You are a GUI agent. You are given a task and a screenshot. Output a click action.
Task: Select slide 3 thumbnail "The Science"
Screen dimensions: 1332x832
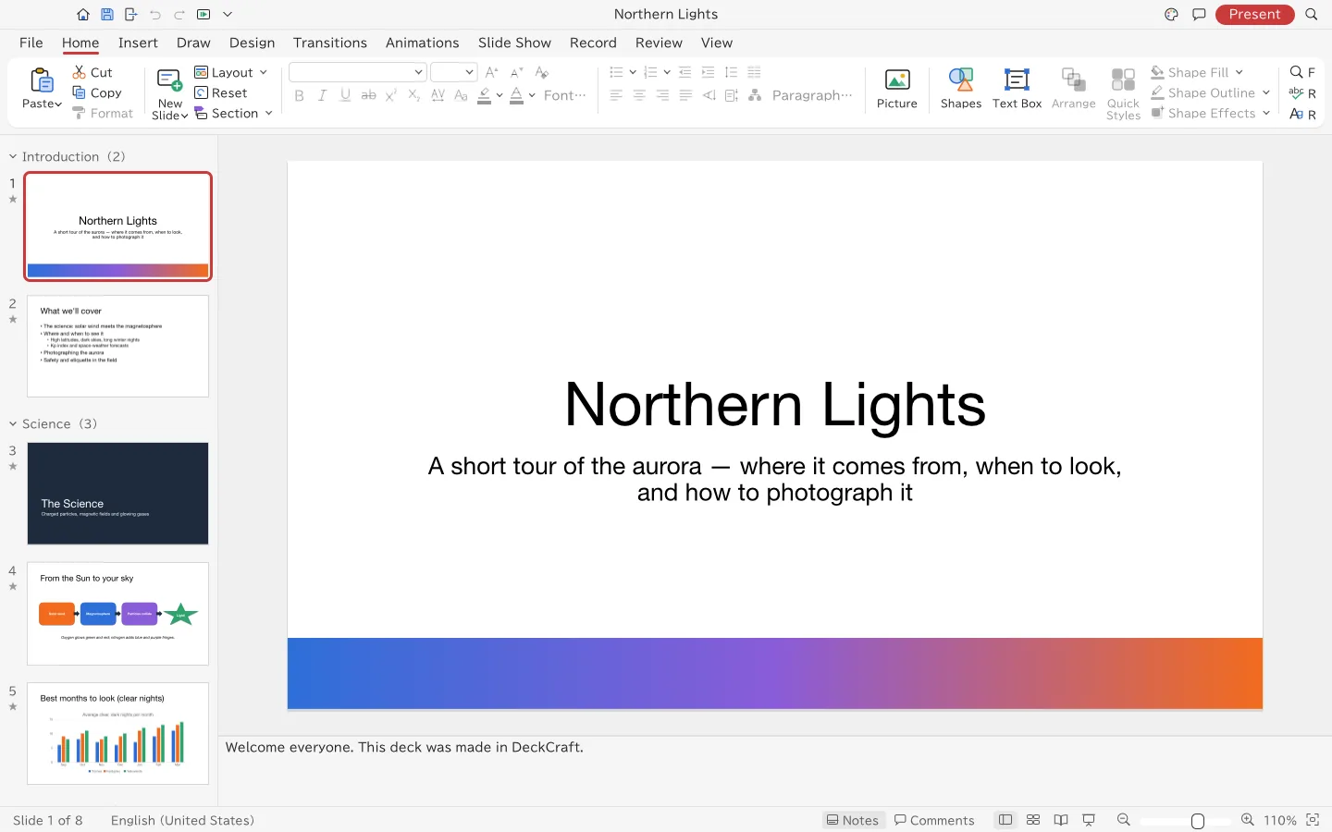117,493
